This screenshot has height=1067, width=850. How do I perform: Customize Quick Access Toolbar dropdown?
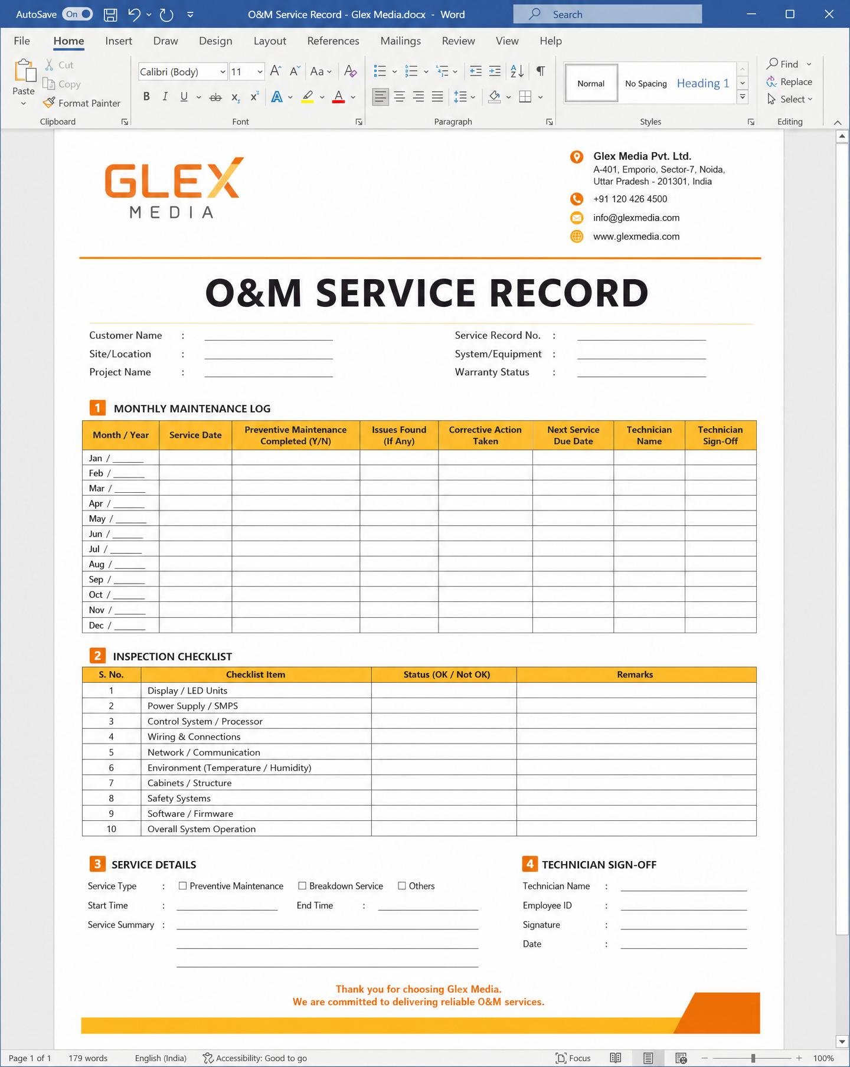[x=190, y=15]
